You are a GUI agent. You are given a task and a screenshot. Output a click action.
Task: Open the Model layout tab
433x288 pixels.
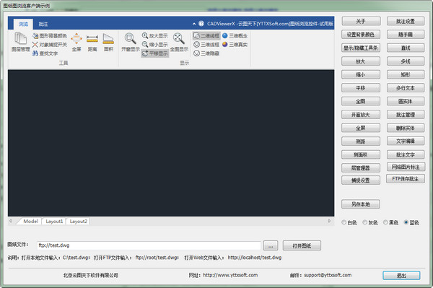tap(30, 221)
